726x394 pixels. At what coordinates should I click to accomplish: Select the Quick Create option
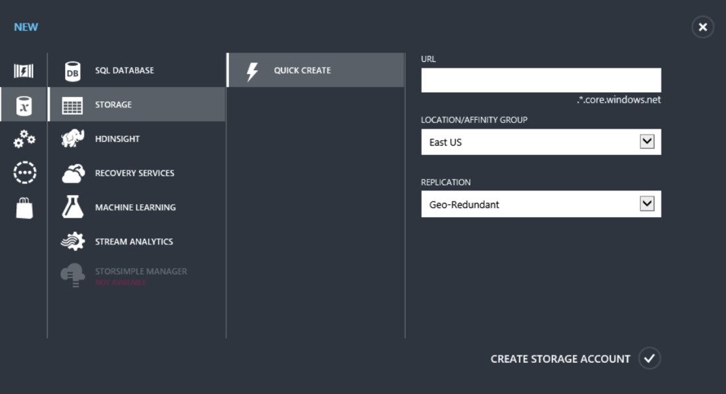pyautogui.click(x=316, y=70)
